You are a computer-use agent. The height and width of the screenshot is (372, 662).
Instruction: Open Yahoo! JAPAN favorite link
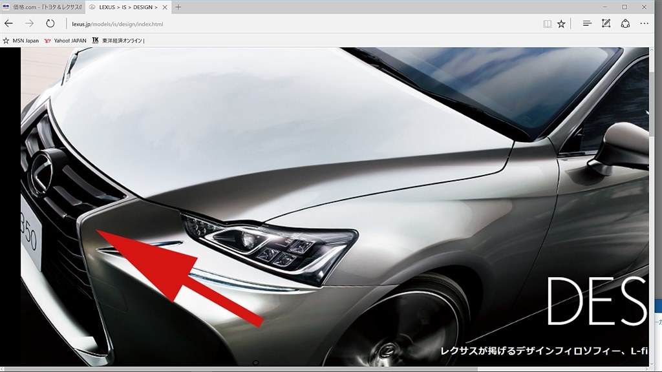tap(65, 41)
